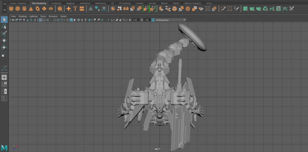Toggle textured display in viewport
Image resolution: width=308 pixels, height=152 pixels.
tap(82, 20)
